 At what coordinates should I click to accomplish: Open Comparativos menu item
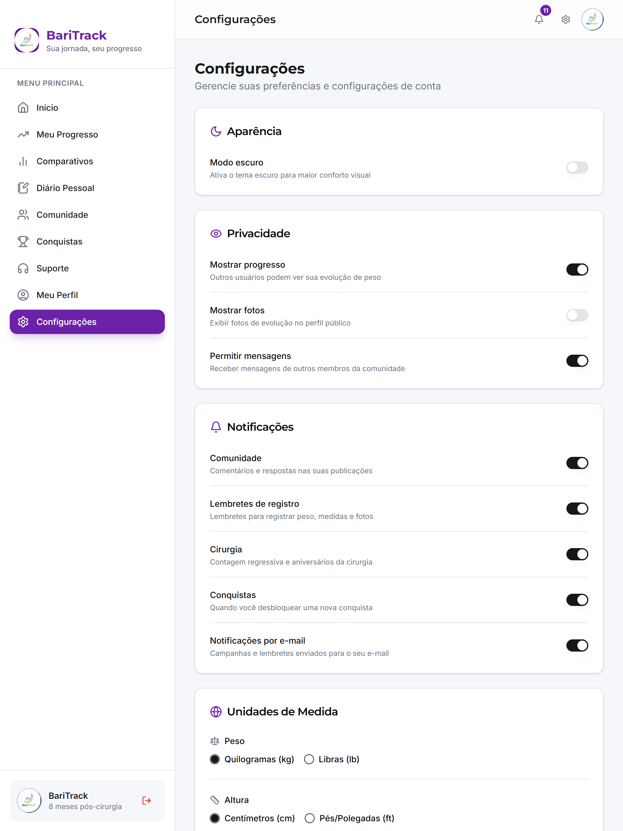pos(87,161)
